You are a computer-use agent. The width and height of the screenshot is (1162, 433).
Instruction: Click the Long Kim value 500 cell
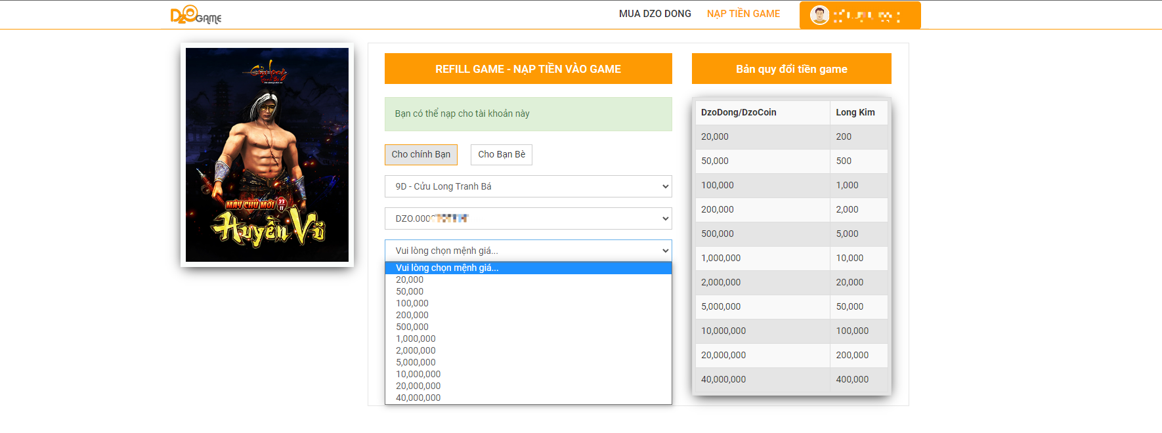pos(859,161)
